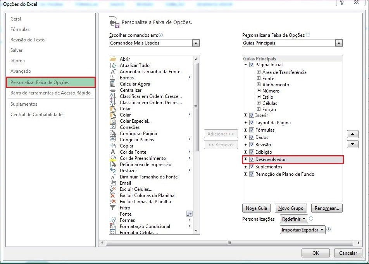Image resolution: width=369 pixels, height=264 pixels.
Task: Open the Escolher comandos em dropdown
Action: coord(196,43)
